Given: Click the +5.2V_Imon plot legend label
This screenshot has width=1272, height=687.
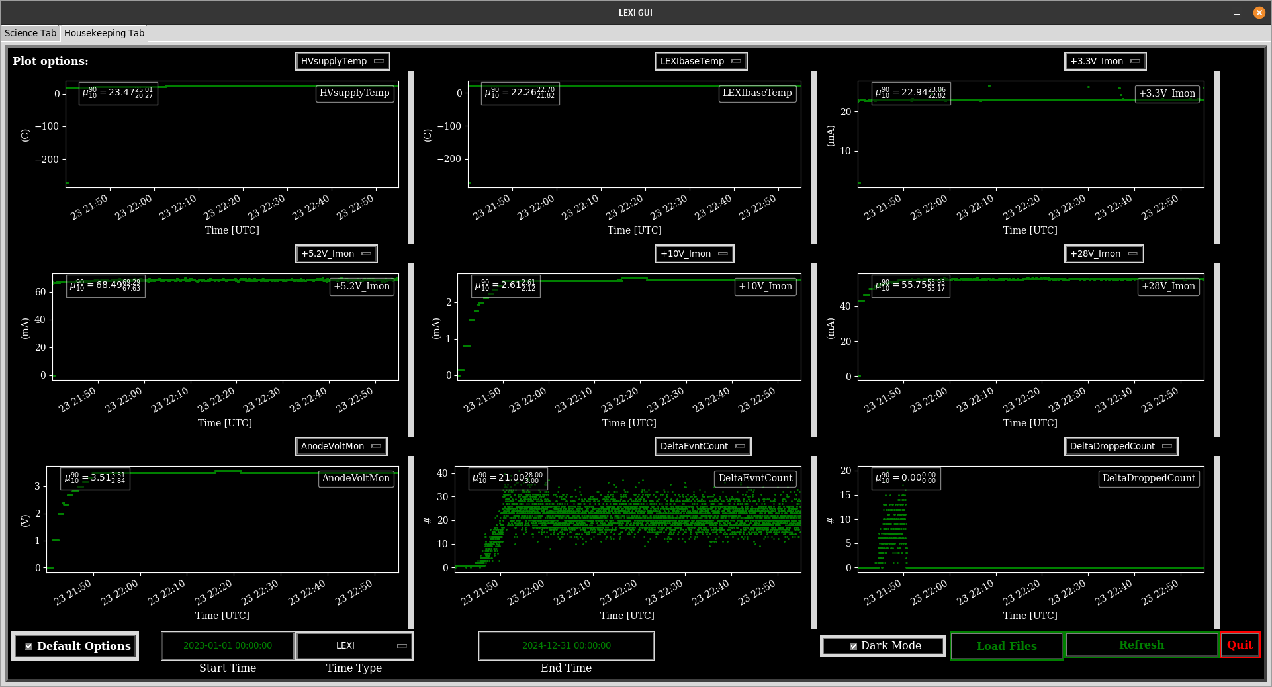Looking at the screenshot, I should point(362,286).
